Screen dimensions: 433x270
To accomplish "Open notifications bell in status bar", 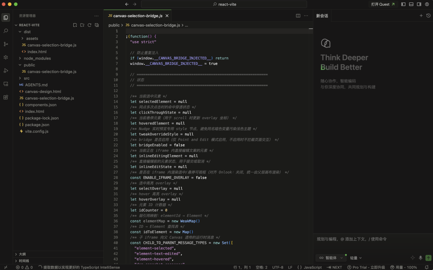I will [x=427, y=267].
